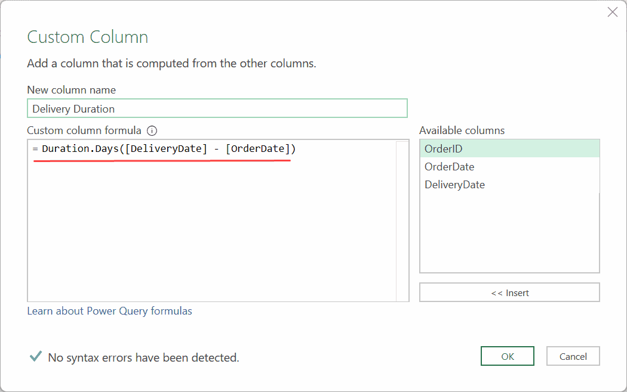Click the no syntax errors message
The height and width of the screenshot is (392, 627).
coord(137,357)
